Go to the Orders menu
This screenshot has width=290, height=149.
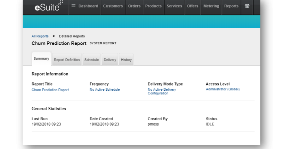pos(134,6)
